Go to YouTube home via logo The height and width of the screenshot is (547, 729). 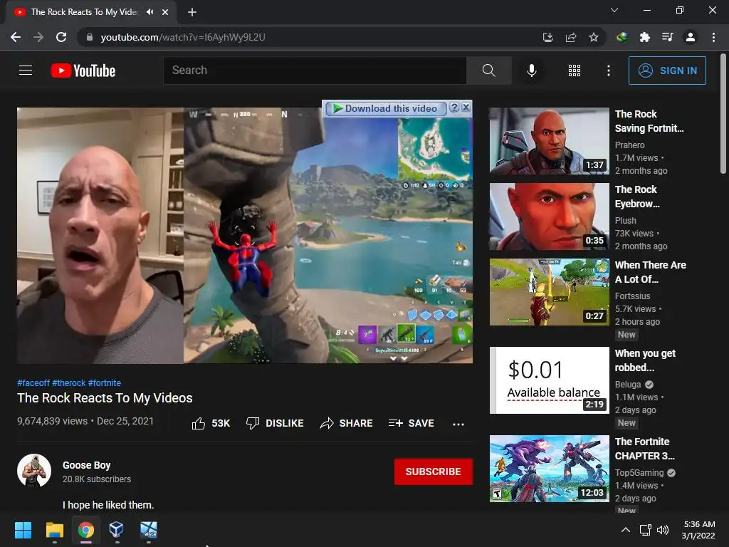83,71
